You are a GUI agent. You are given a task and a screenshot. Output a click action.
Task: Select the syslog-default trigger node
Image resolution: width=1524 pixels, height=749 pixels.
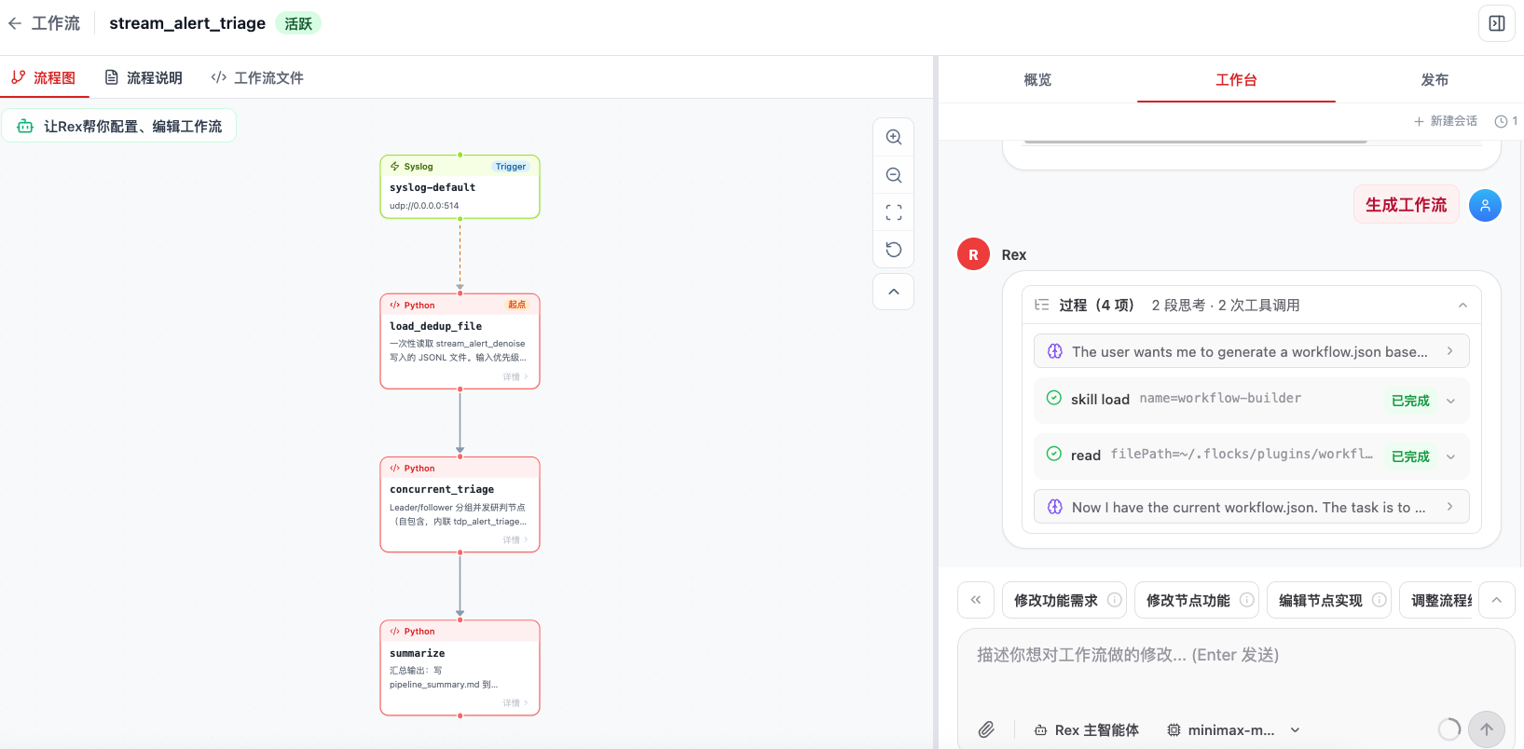pyautogui.click(x=460, y=186)
